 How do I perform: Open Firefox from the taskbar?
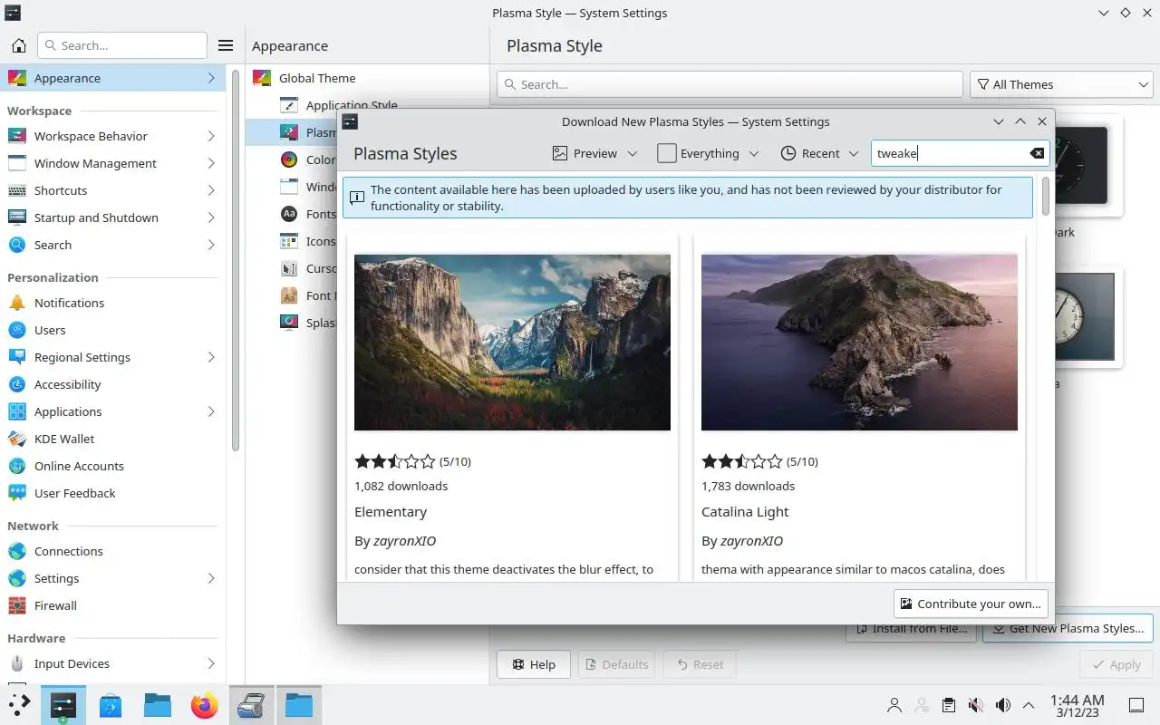coord(205,705)
